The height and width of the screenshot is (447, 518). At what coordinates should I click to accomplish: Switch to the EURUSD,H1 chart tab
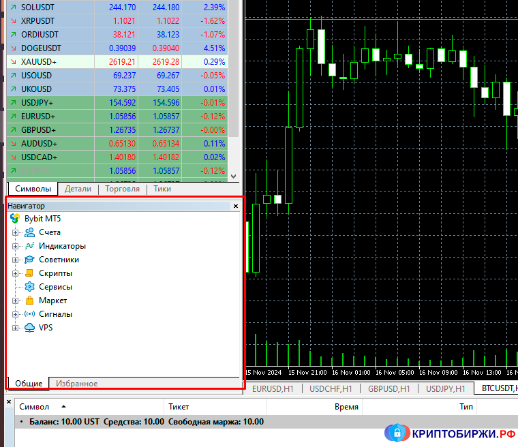coord(273,389)
